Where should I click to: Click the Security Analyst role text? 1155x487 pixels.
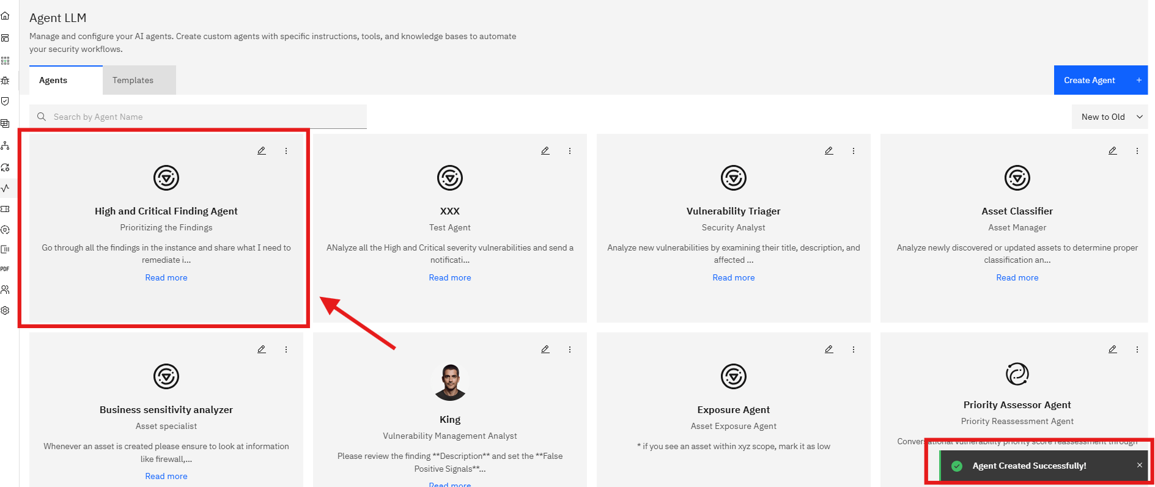pos(734,227)
